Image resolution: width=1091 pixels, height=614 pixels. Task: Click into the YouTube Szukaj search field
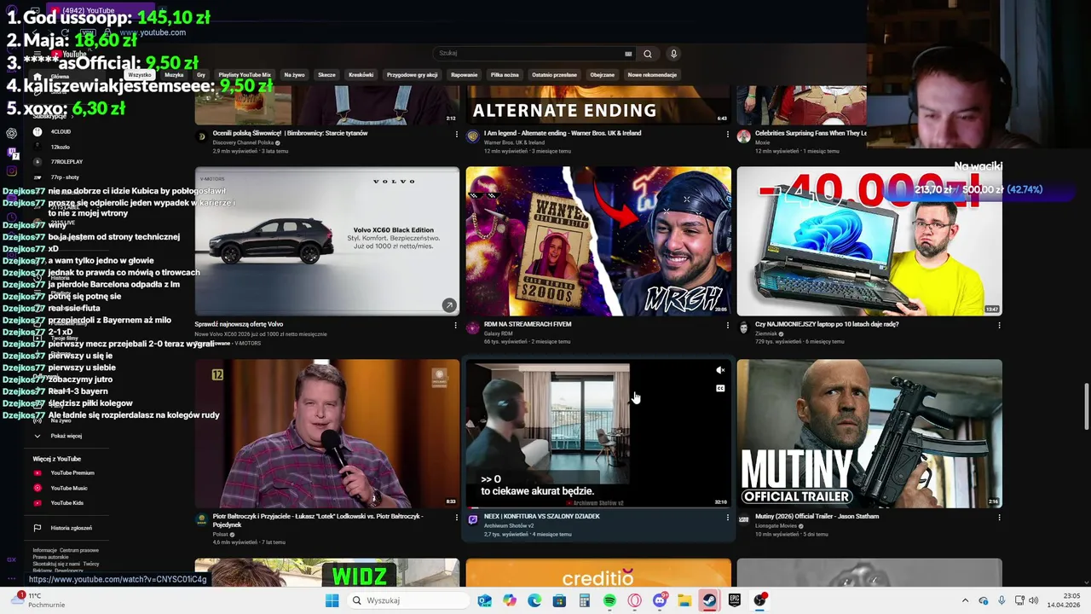click(x=528, y=54)
